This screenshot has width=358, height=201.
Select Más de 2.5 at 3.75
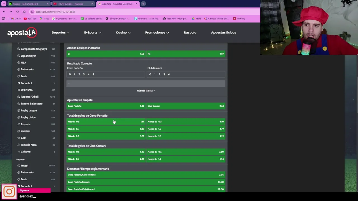(106, 136)
